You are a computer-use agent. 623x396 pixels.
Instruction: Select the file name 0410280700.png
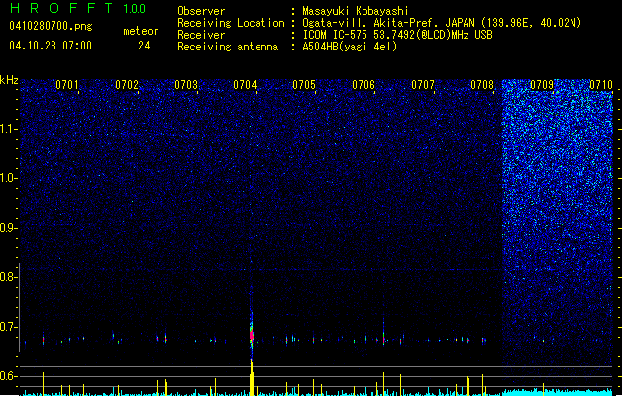pos(51,27)
